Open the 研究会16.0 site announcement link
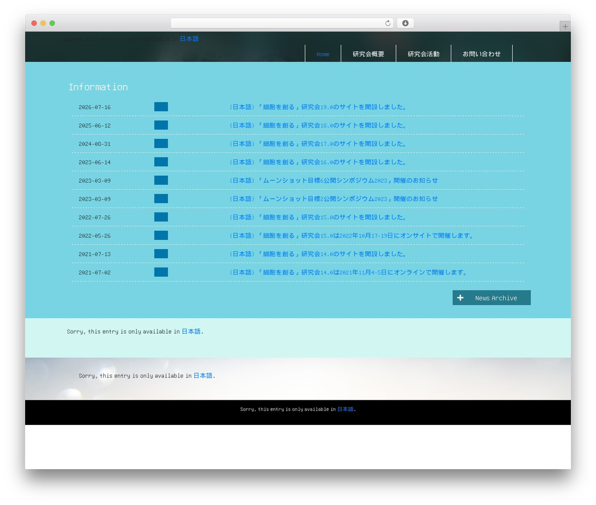 click(x=318, y=162)
